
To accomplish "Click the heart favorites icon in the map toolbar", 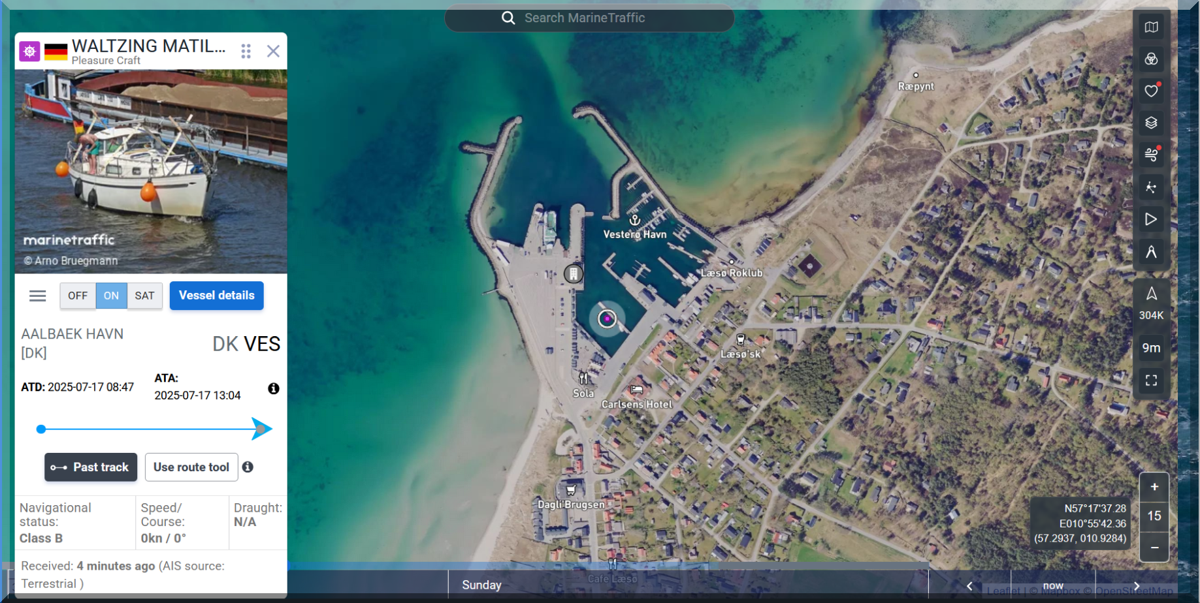I will tap(1151, 91).
